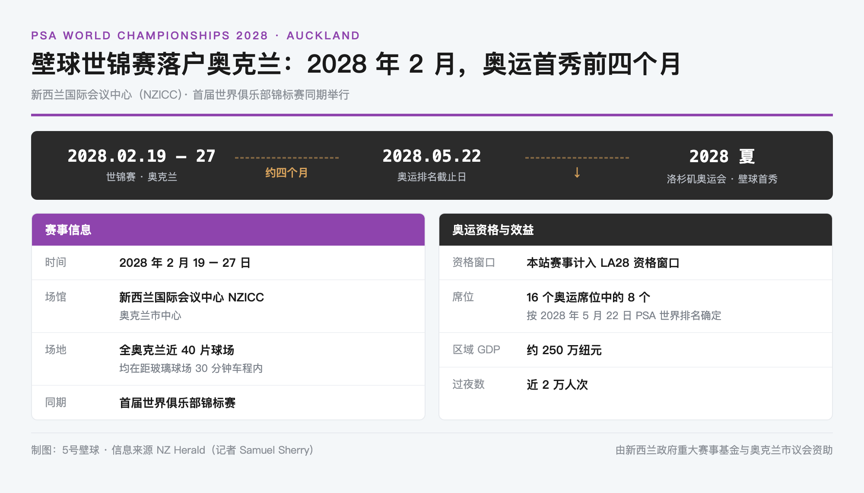Click the '奥运排名截止日' caption
The height and width of the screenshot is (493, 864).
coord(432,177)
